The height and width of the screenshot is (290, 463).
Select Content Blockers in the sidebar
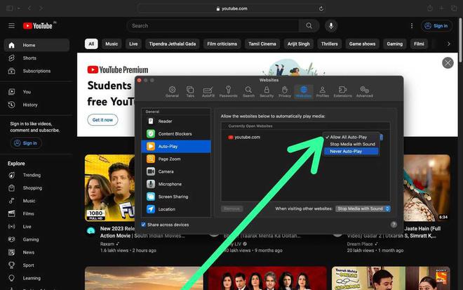176,133
